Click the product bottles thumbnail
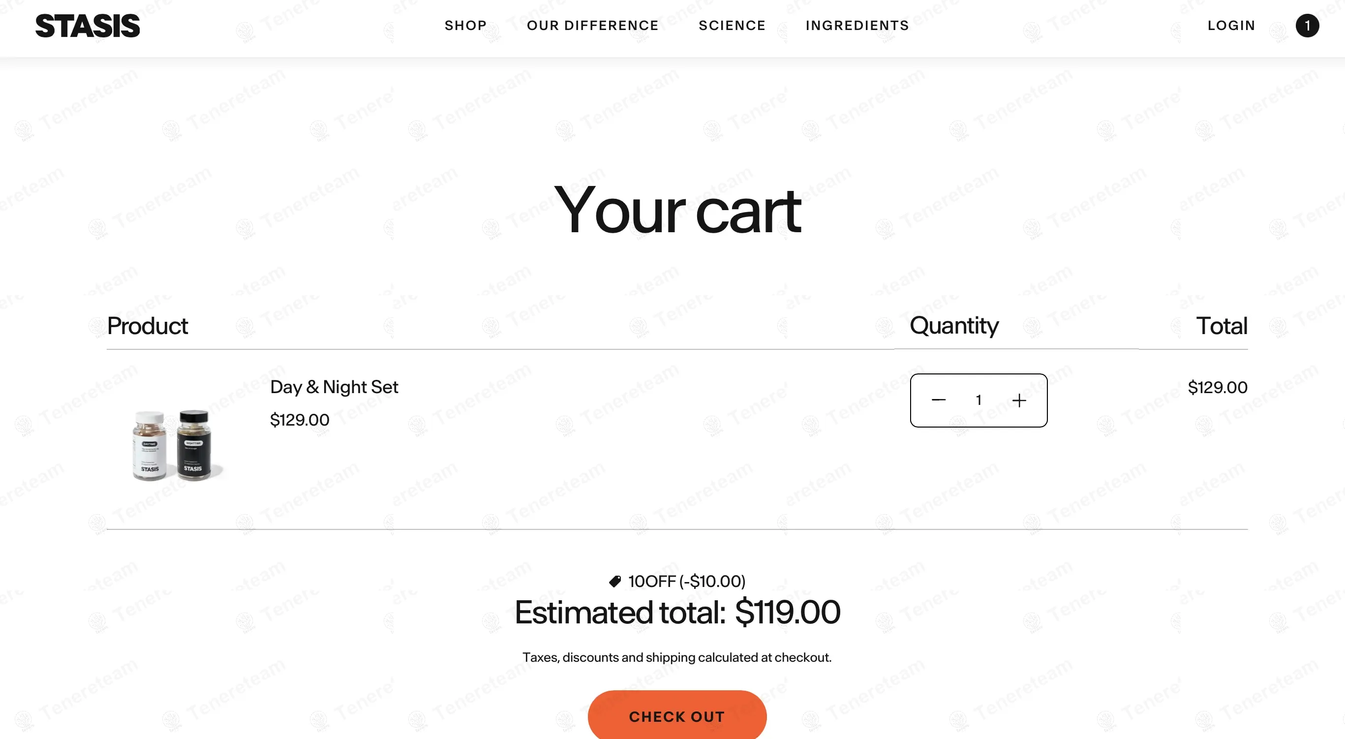The height and width of the screenshot is (739, 1345). click(172, 445)
